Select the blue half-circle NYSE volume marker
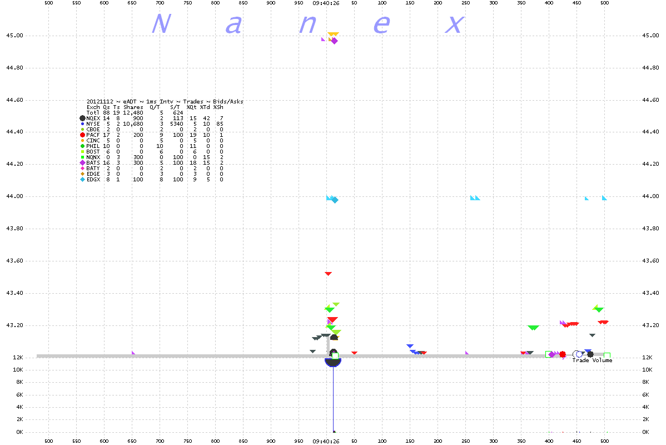666x445 pixels. coord(333,363)
